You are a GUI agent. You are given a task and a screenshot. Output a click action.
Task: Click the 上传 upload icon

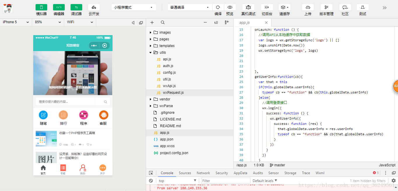pos(308,7)
